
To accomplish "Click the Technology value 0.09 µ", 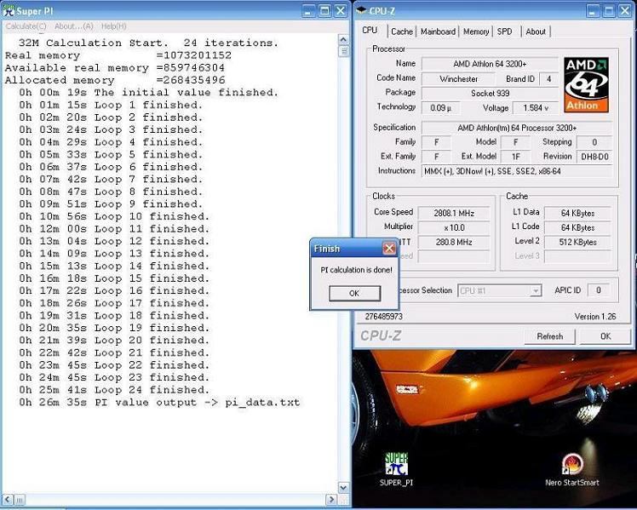I will 440,108.
